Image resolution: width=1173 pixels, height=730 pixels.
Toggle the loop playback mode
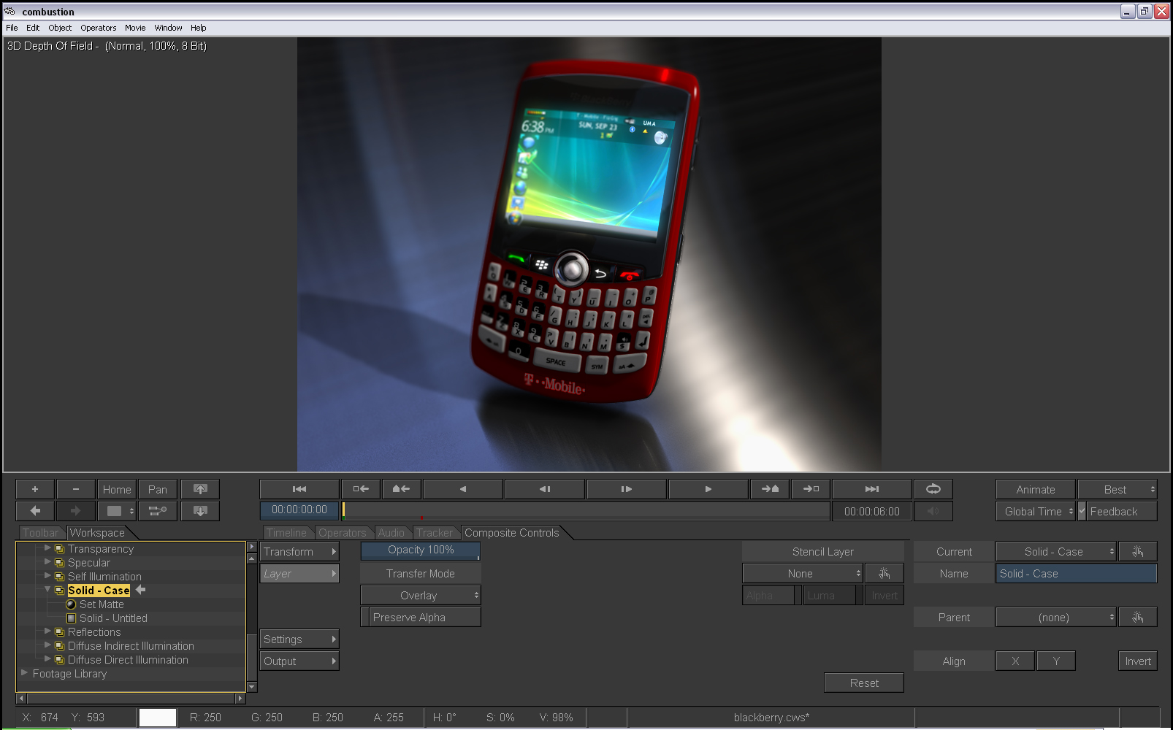point(933,489)
